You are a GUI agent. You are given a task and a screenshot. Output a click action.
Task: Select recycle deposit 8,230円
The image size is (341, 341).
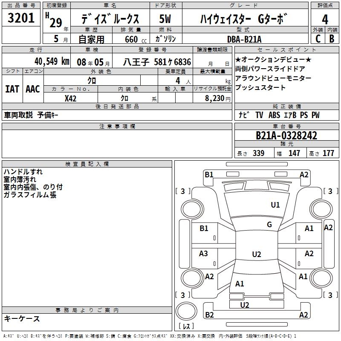[x=218, y=98]
